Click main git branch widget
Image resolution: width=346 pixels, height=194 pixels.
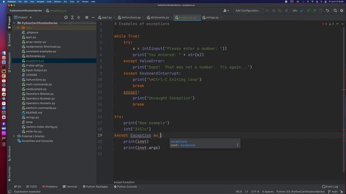[x=333, y=192]
